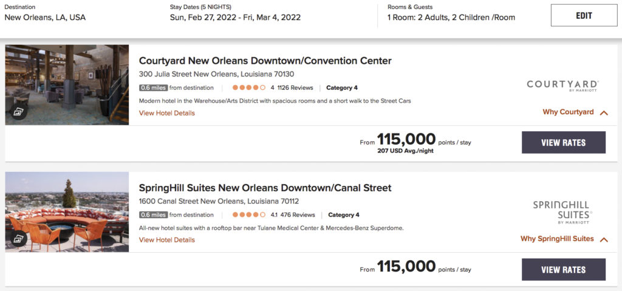The height and width of the screenshot is (291, 622).
Task: Open View Hotel Details for Courtyard
Action: [x=167, y=113]
